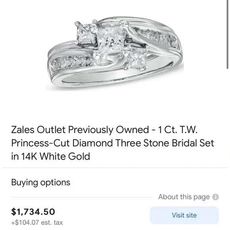
Task: Click the center princess-cut diamond in the photo
Action: [111, 42]
